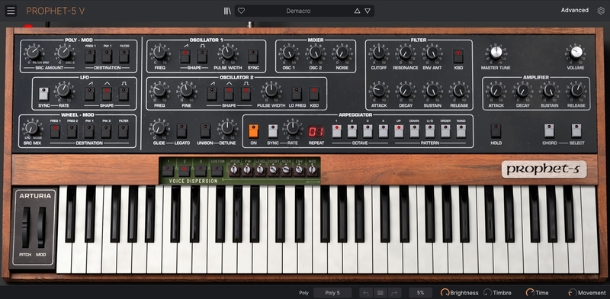This screenshot has height=299, width=610.
Task: Select Voice Dispersion preset 3
Action: [x=201, y=171]
